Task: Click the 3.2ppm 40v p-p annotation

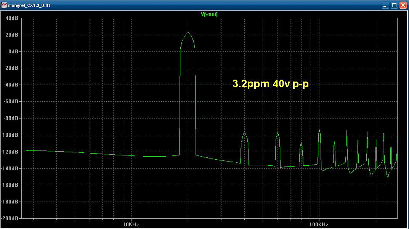Action: point(271,84)
